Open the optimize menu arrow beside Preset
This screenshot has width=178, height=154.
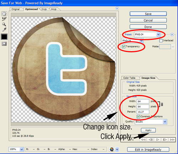[x=172, y=34]
